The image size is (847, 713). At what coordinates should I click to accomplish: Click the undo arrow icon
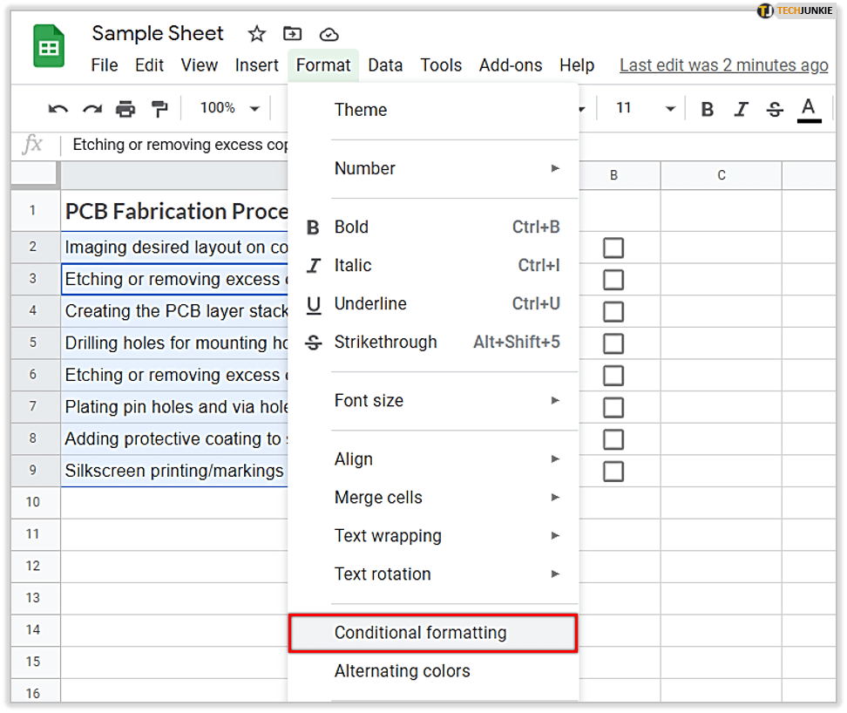pyautogui.click(x=58, y=109)
